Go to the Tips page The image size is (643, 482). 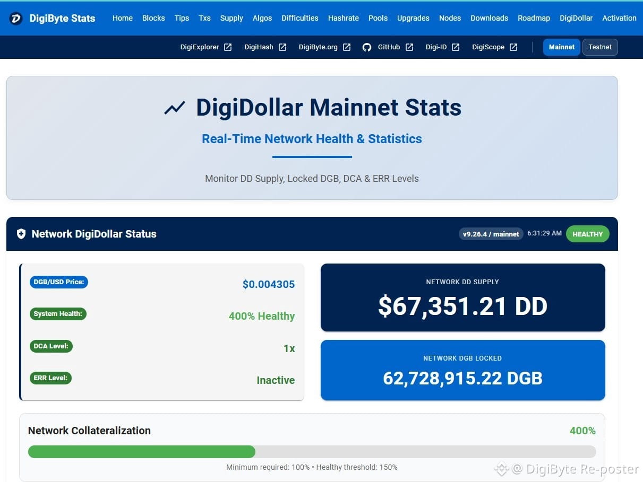pos(182,18)
